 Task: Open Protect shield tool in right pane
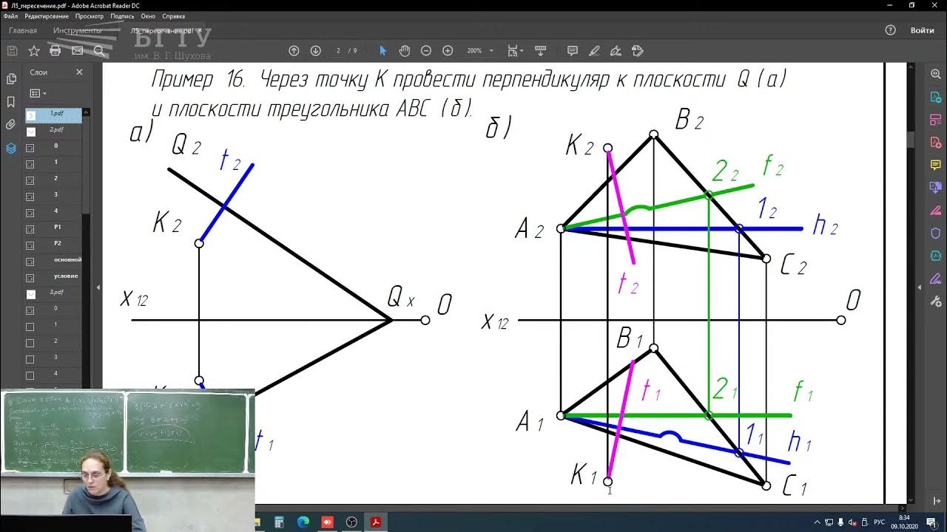coord(935,233)
